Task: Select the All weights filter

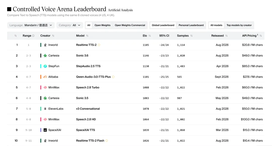Action: [89, 25]
